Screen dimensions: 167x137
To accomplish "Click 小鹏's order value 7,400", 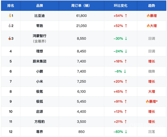I will tap(82, 71).
